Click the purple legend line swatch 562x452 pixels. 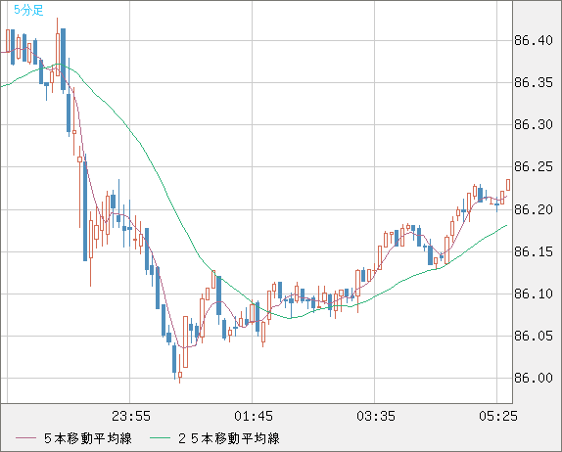[x=25, y=438]
